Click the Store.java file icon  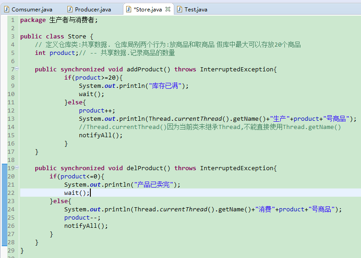coord(129,9)
